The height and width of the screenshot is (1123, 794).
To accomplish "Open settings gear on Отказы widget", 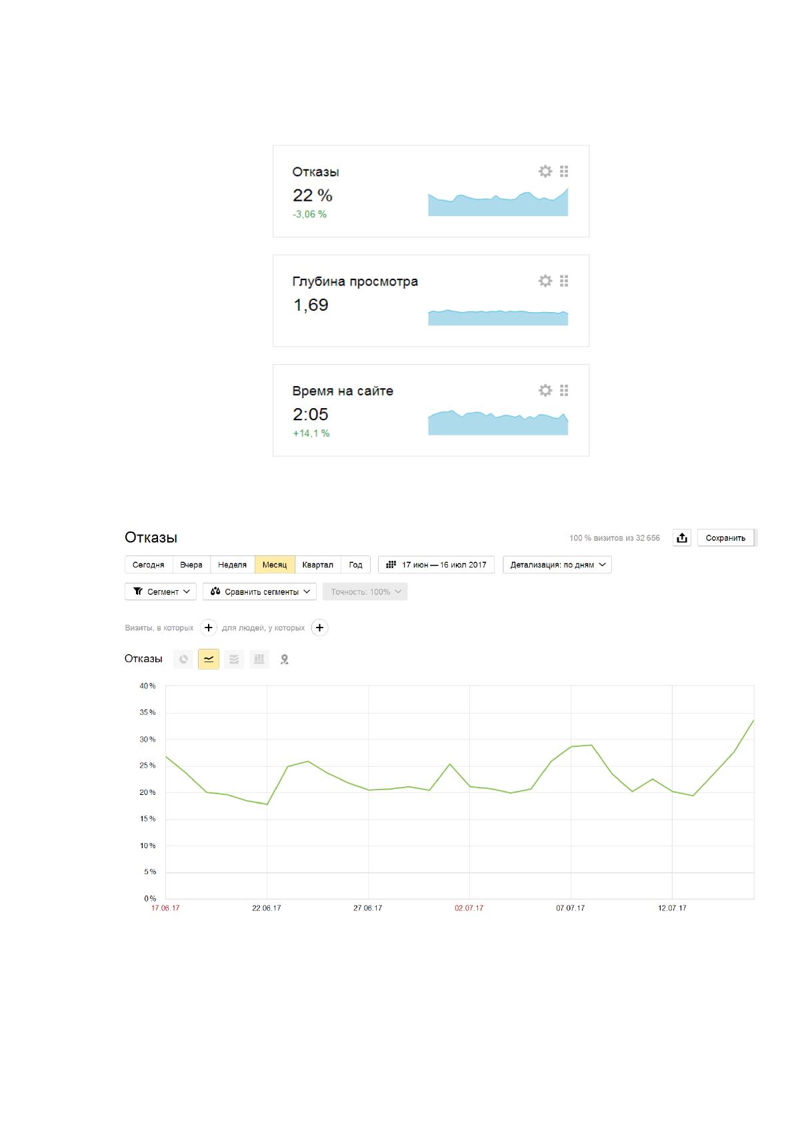I will (545, 171).
